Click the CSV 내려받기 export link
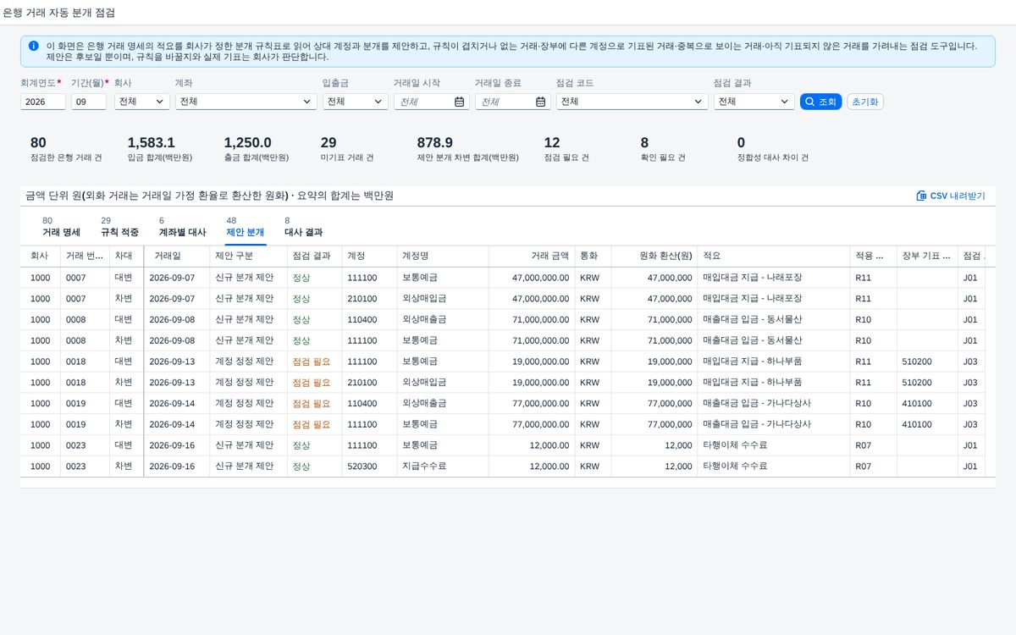1016x635 pixels. 951,196
